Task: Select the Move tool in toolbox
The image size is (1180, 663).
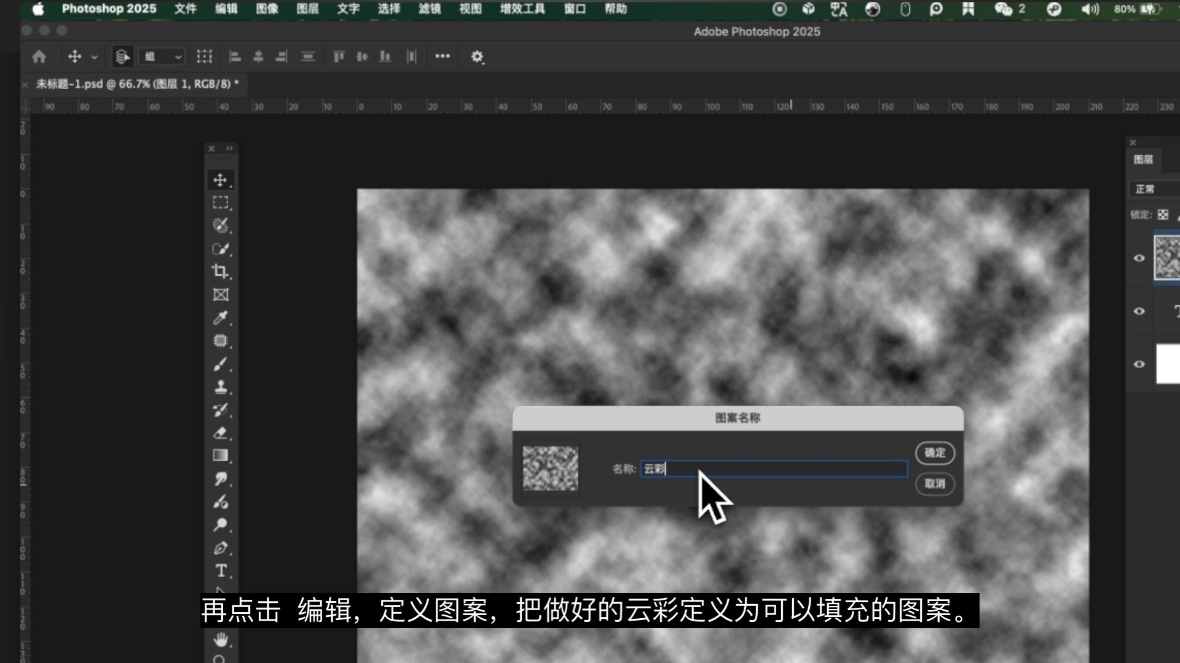Action: (221, 180)
